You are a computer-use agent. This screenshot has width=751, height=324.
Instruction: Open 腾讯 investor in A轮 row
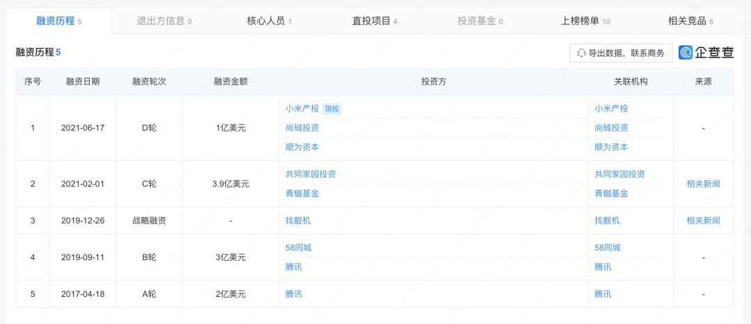pyautogui.click(x=293, y=294)
